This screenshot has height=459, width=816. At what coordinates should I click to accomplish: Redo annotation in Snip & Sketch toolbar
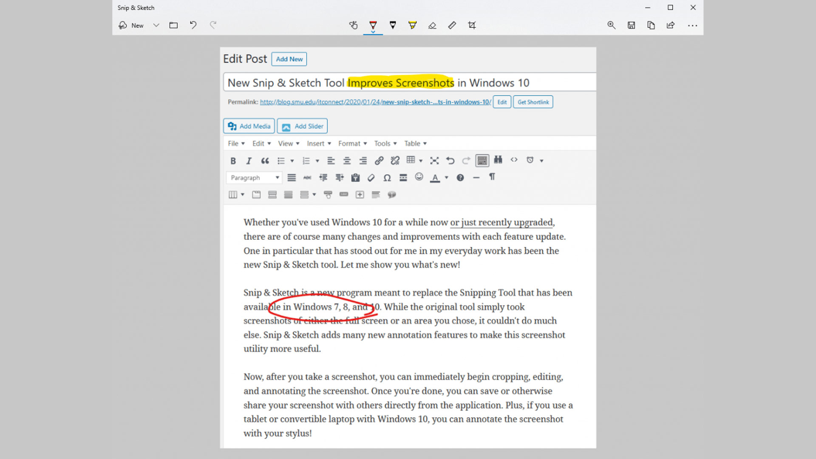click(x=213, y=25)
